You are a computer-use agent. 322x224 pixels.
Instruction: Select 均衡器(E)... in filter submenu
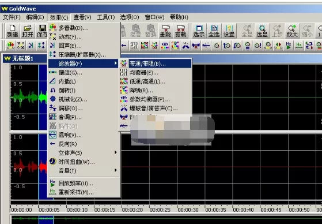156,73
